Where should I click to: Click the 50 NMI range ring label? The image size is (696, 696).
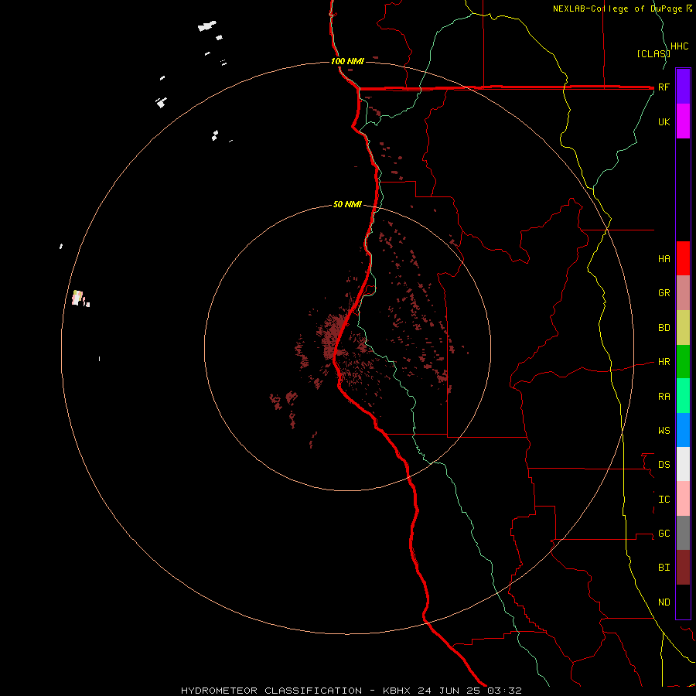tap(347, 204)
